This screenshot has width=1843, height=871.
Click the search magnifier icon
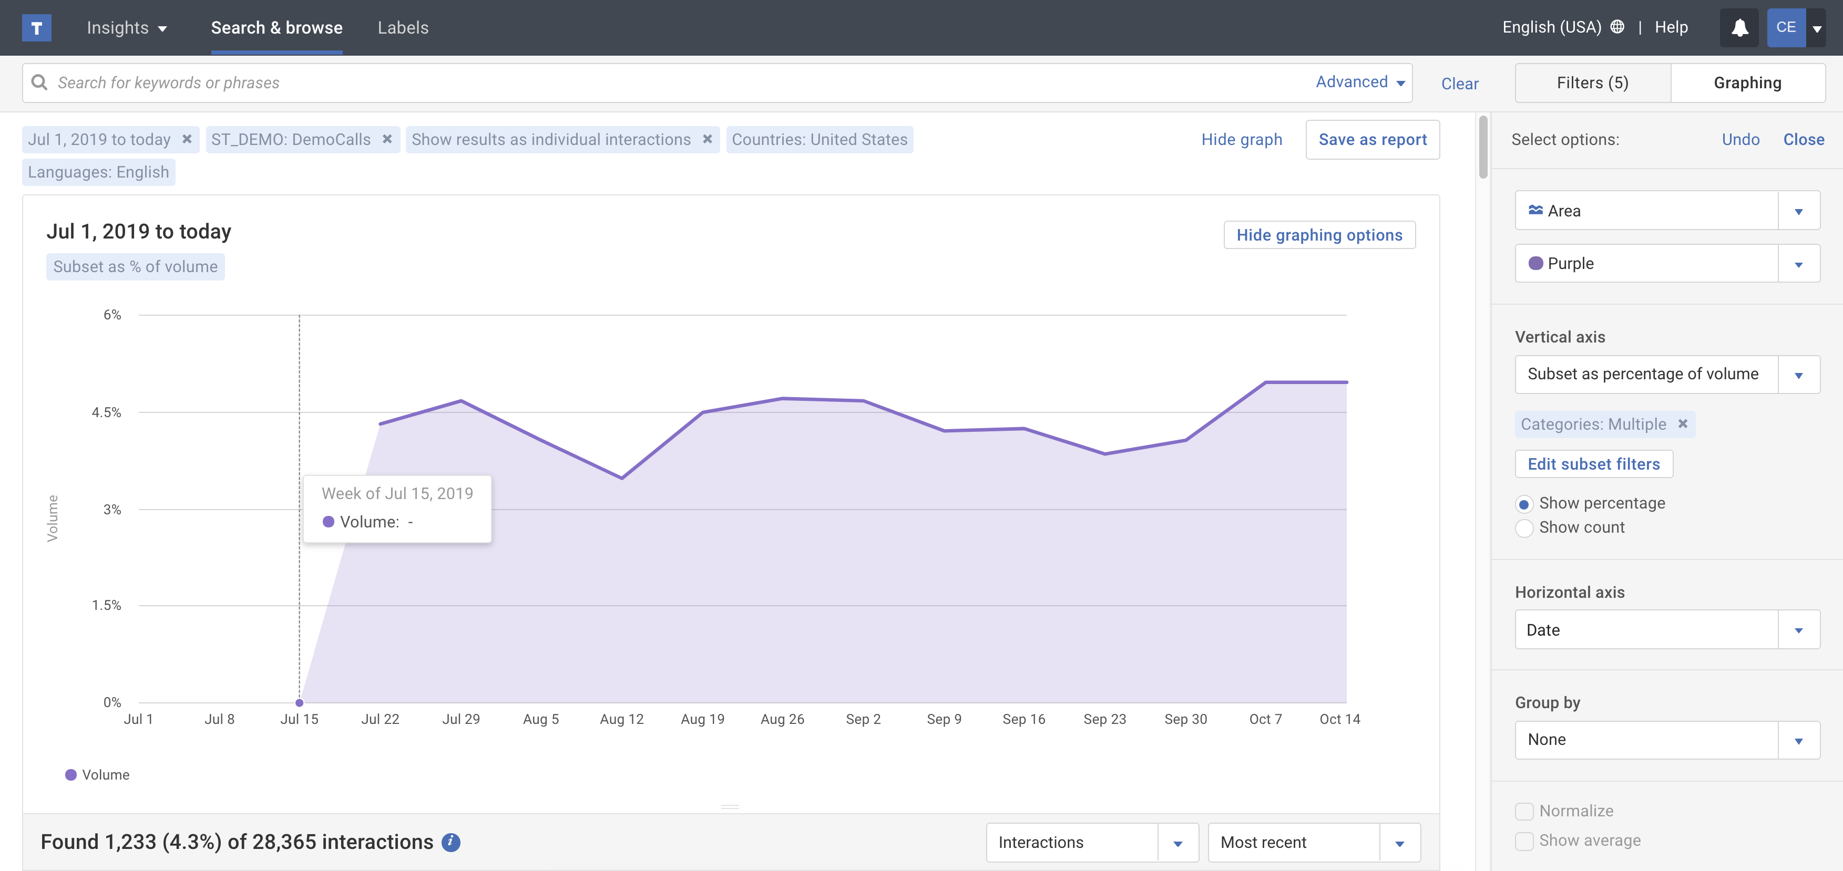(x=40, y=83)
